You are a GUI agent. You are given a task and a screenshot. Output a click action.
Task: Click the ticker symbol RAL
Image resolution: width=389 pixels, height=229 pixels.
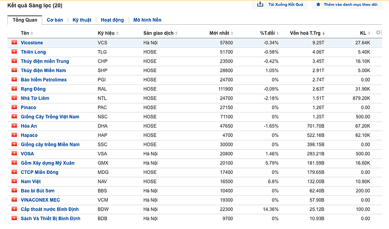102,89
